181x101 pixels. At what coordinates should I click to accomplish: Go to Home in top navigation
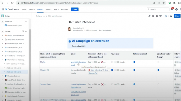click(24, 9)
